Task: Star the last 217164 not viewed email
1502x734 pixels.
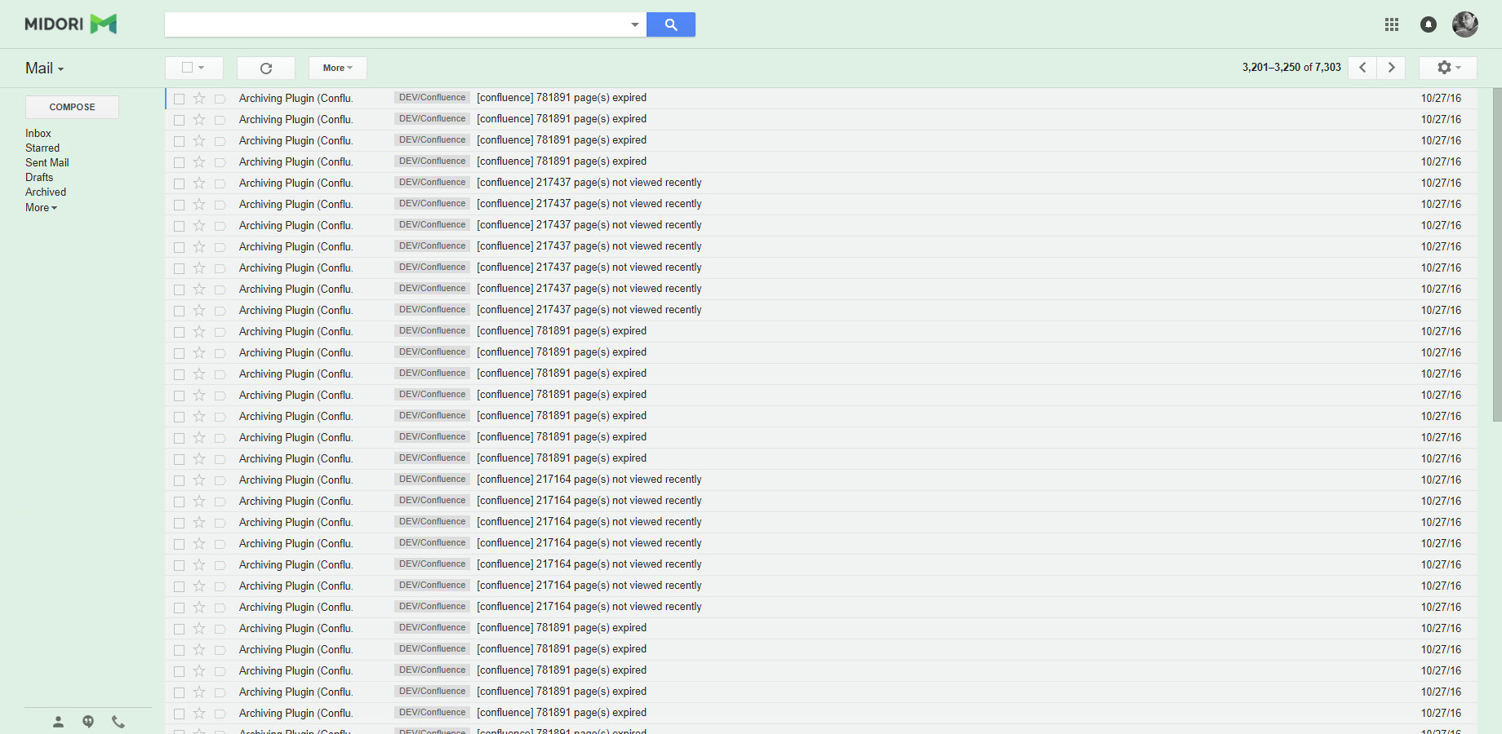Action: (x=199, y=607)
